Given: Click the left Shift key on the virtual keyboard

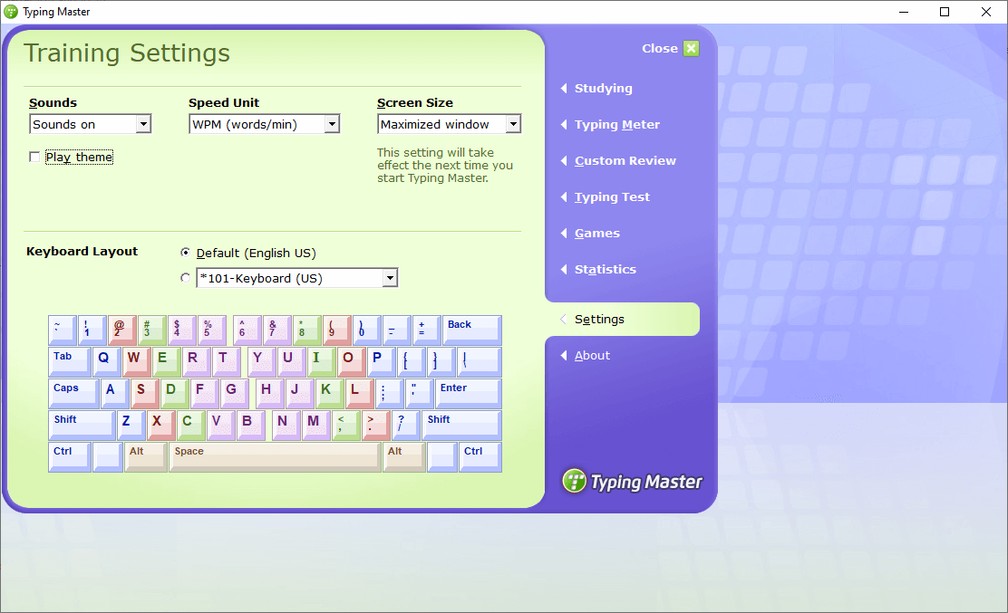Looking at the screenshot, I should (x=80, y=424).
